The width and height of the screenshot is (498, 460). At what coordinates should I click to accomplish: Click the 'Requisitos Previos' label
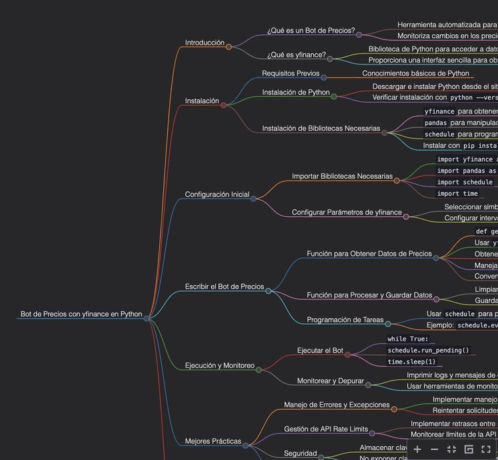[x=291, y=74]
